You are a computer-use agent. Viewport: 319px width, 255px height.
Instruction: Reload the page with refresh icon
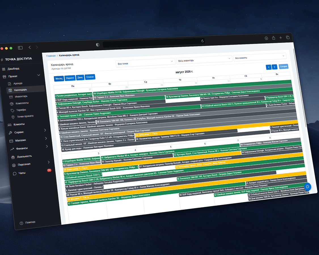(x=202, y=41)
